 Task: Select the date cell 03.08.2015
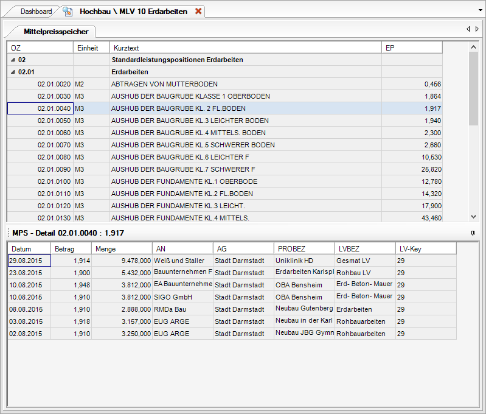point(29,321)
